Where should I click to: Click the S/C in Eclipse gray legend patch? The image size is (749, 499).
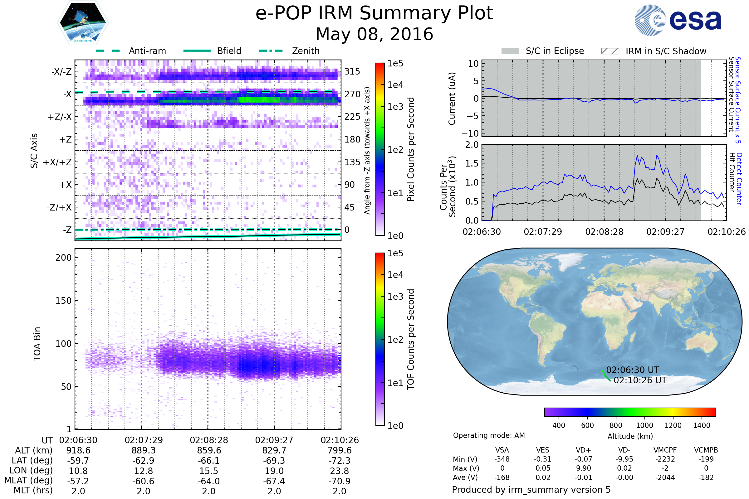click(510, 51)
